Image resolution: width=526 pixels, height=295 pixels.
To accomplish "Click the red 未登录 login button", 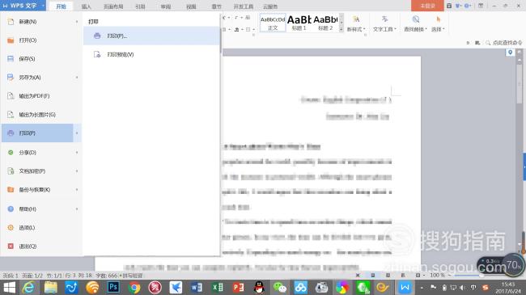I will (428, 6).
